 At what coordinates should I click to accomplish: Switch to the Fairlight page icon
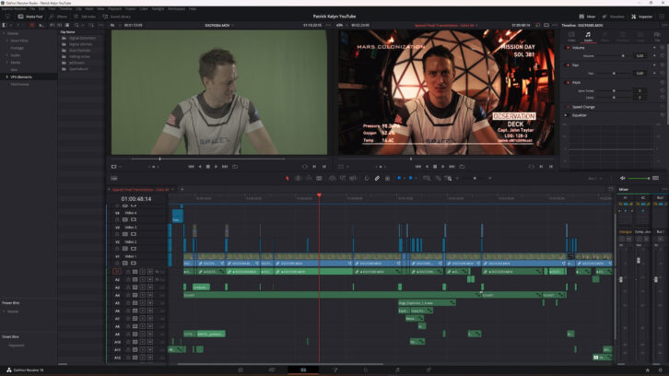pos(397,370)
